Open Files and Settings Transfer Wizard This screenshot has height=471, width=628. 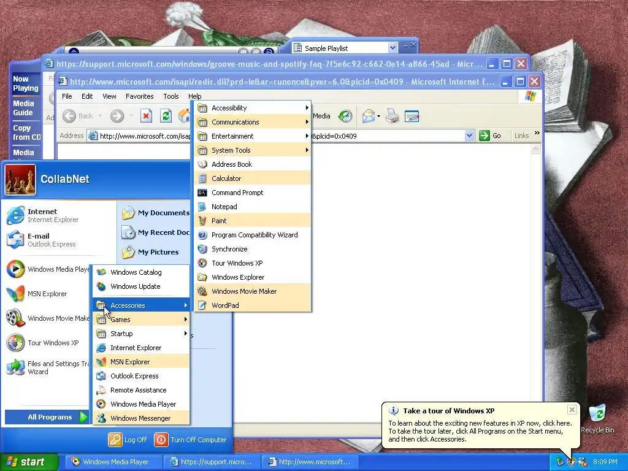47,367
